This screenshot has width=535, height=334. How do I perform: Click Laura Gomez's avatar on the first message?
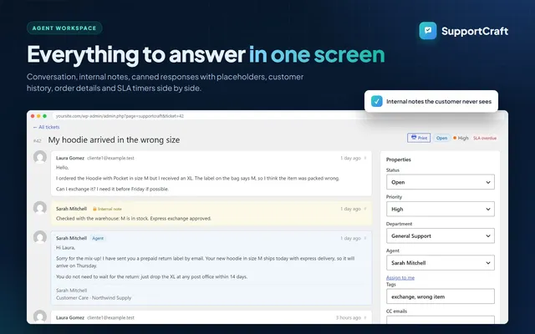pos(40,158)
